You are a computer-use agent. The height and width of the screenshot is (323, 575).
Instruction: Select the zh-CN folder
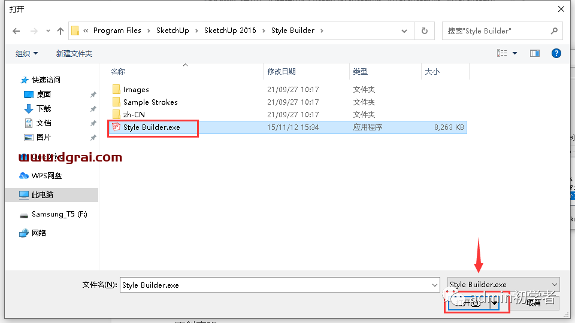(x=134, y=114)
